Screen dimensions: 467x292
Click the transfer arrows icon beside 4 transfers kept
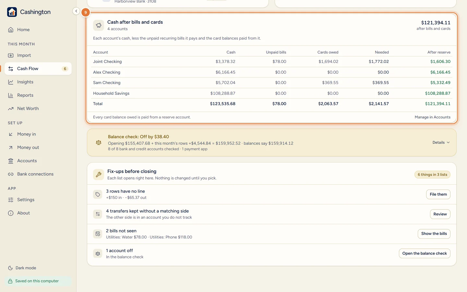[98, 214]
